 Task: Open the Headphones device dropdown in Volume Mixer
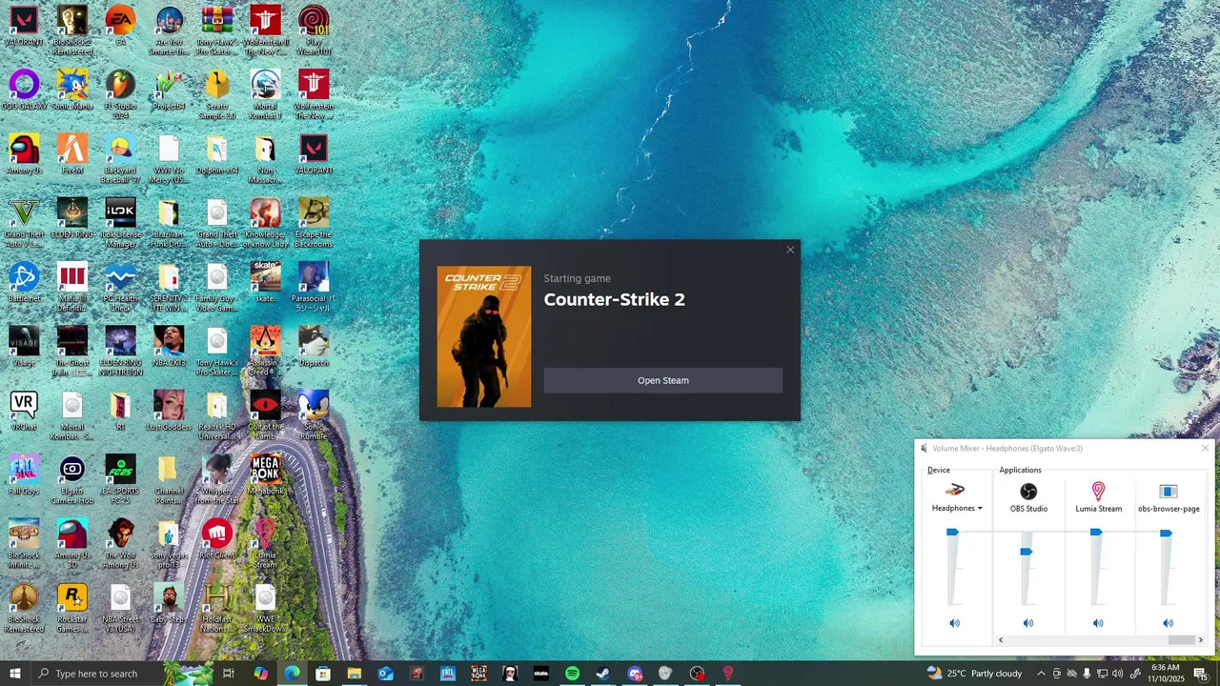(x=957, y=508)
